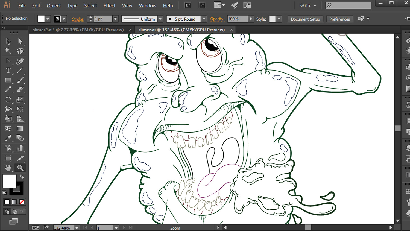
Task: Select the Artboard tool
Action: point(8,158)
